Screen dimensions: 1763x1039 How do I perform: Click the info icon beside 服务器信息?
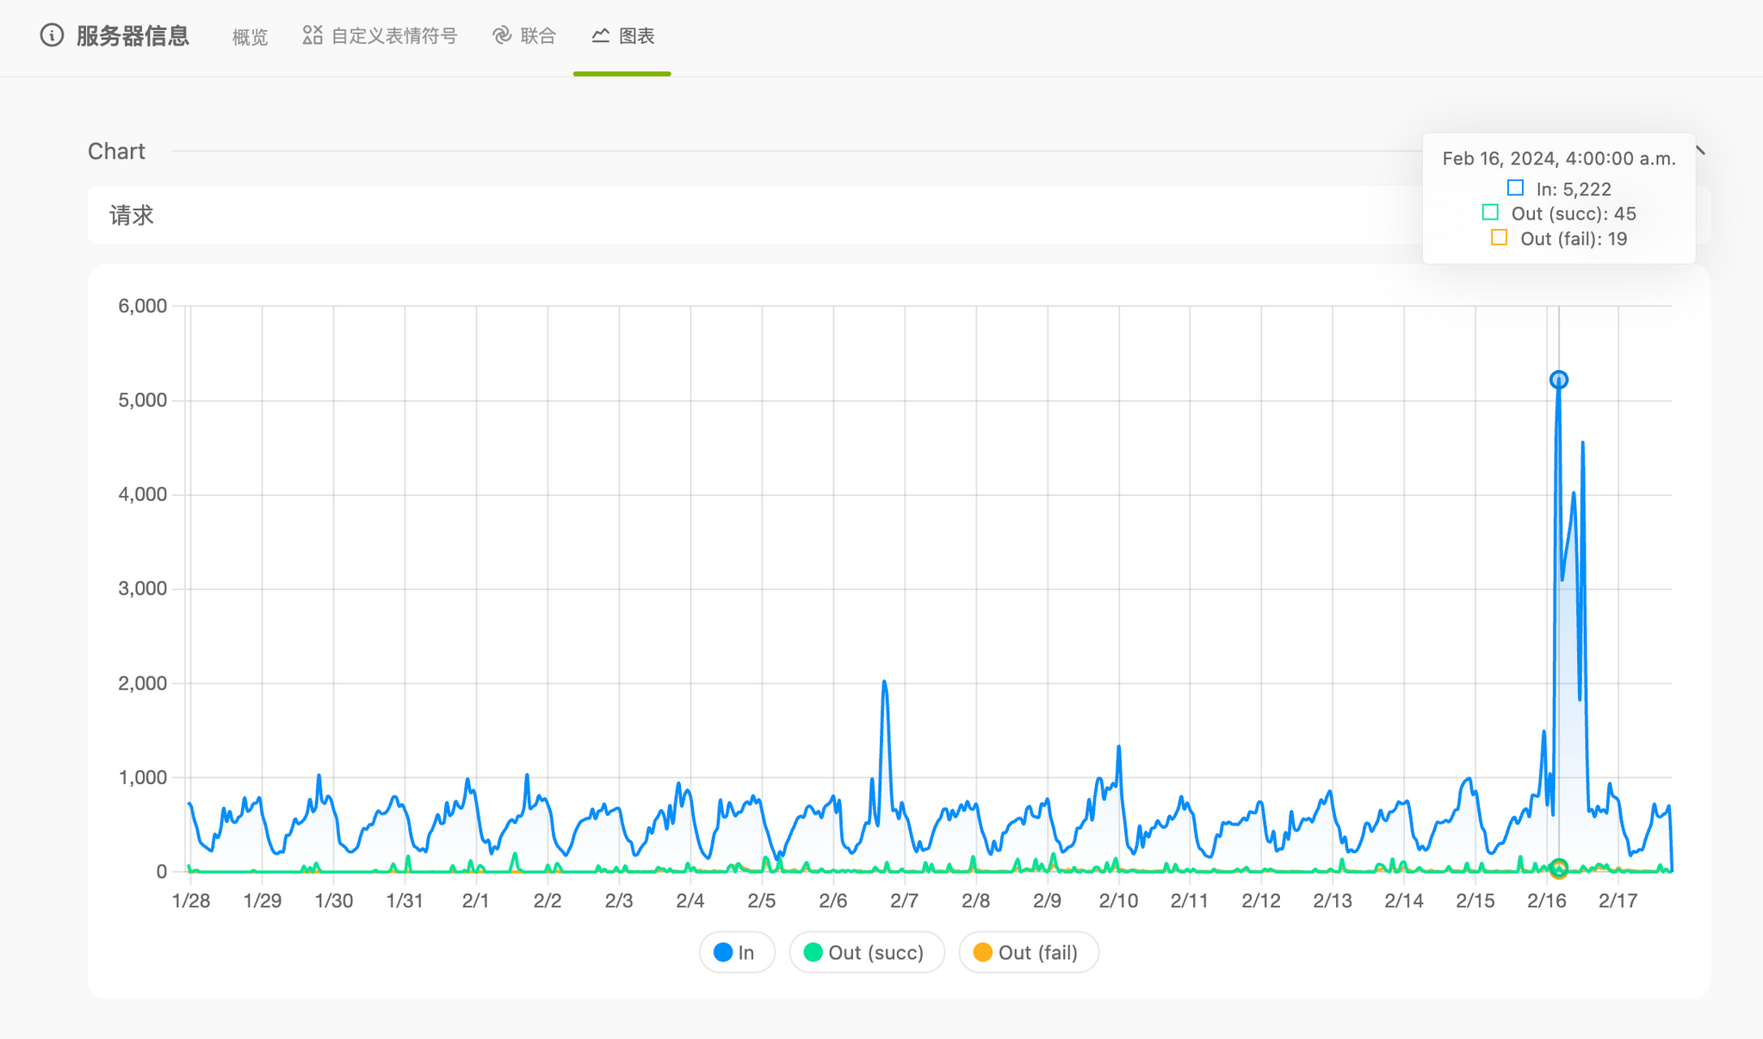point(51,35)
